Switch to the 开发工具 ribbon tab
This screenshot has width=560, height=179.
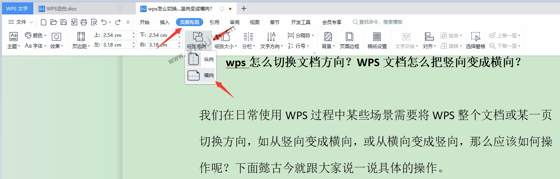[x=301, y=22]
